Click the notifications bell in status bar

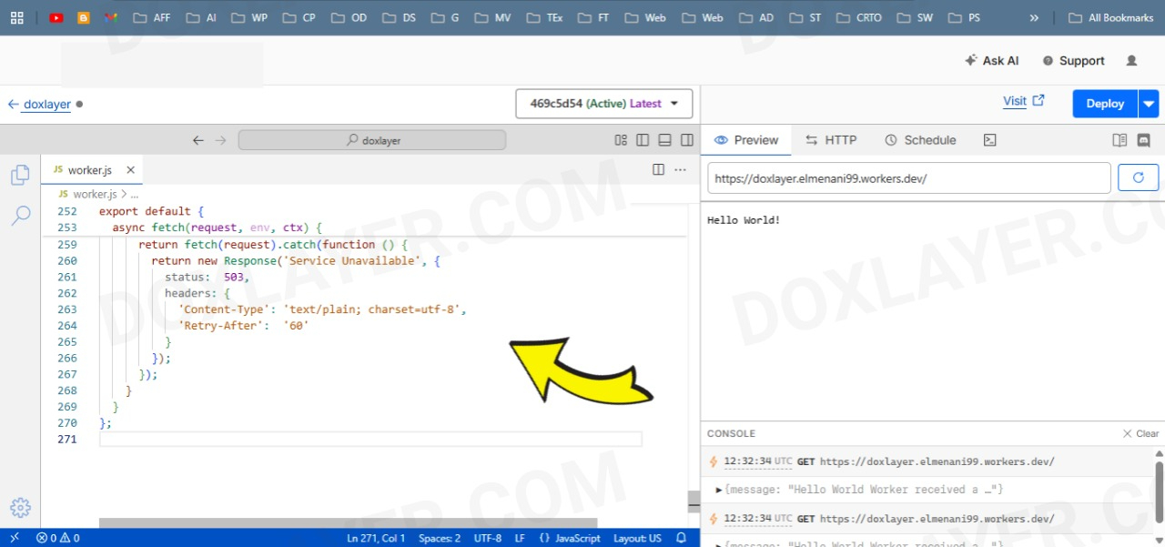click(681, 538)
